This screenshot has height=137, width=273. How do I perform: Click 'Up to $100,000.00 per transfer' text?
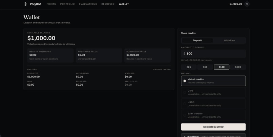point(197,60)
